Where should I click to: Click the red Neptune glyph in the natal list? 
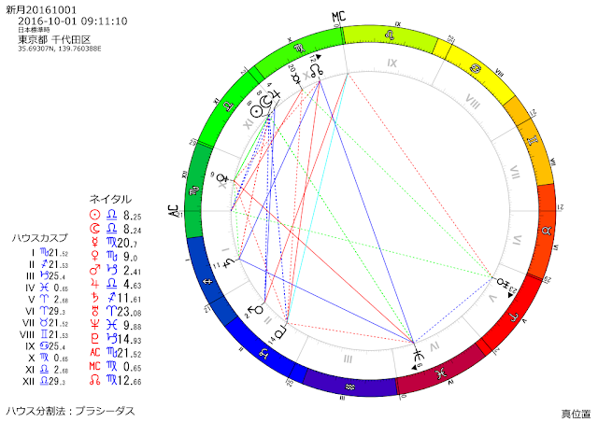(x=94, y=325)
